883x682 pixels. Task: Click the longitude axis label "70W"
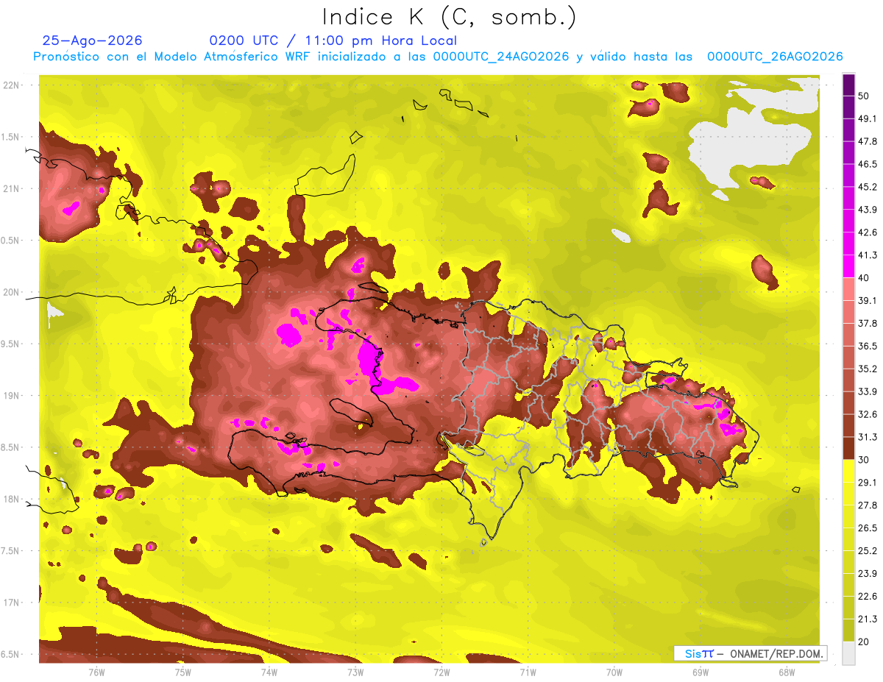(614, 672)
